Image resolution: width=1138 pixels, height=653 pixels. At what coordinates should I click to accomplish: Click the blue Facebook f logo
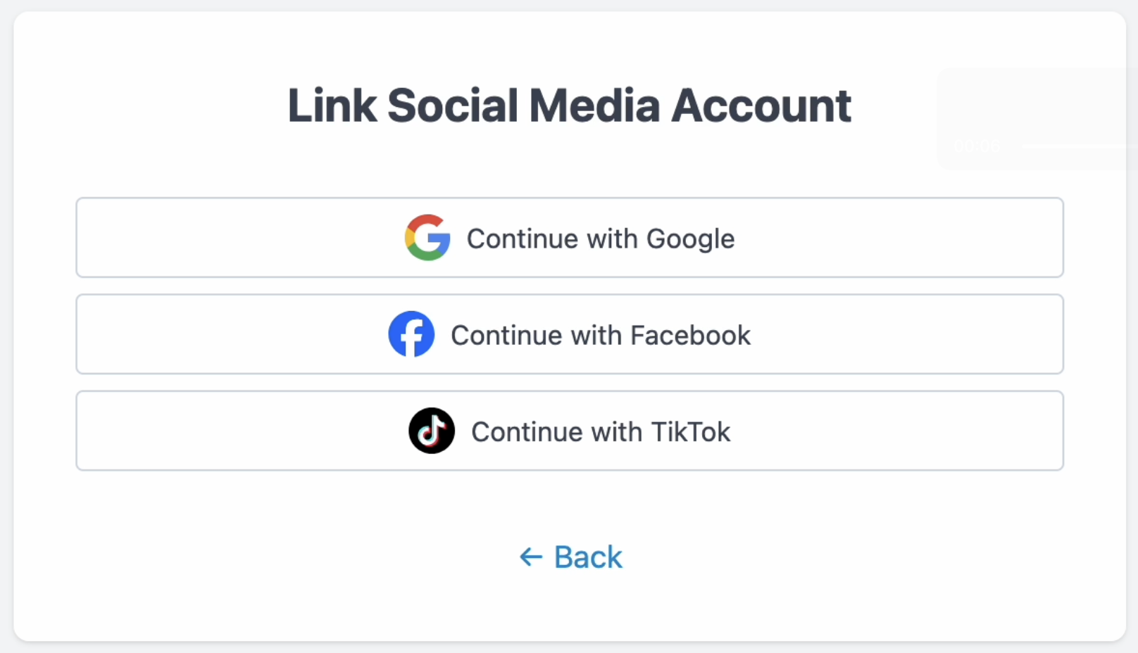point(411,334)
